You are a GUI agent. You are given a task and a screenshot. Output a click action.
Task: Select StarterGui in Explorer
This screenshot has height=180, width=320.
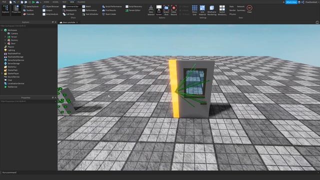coord(10,67)
